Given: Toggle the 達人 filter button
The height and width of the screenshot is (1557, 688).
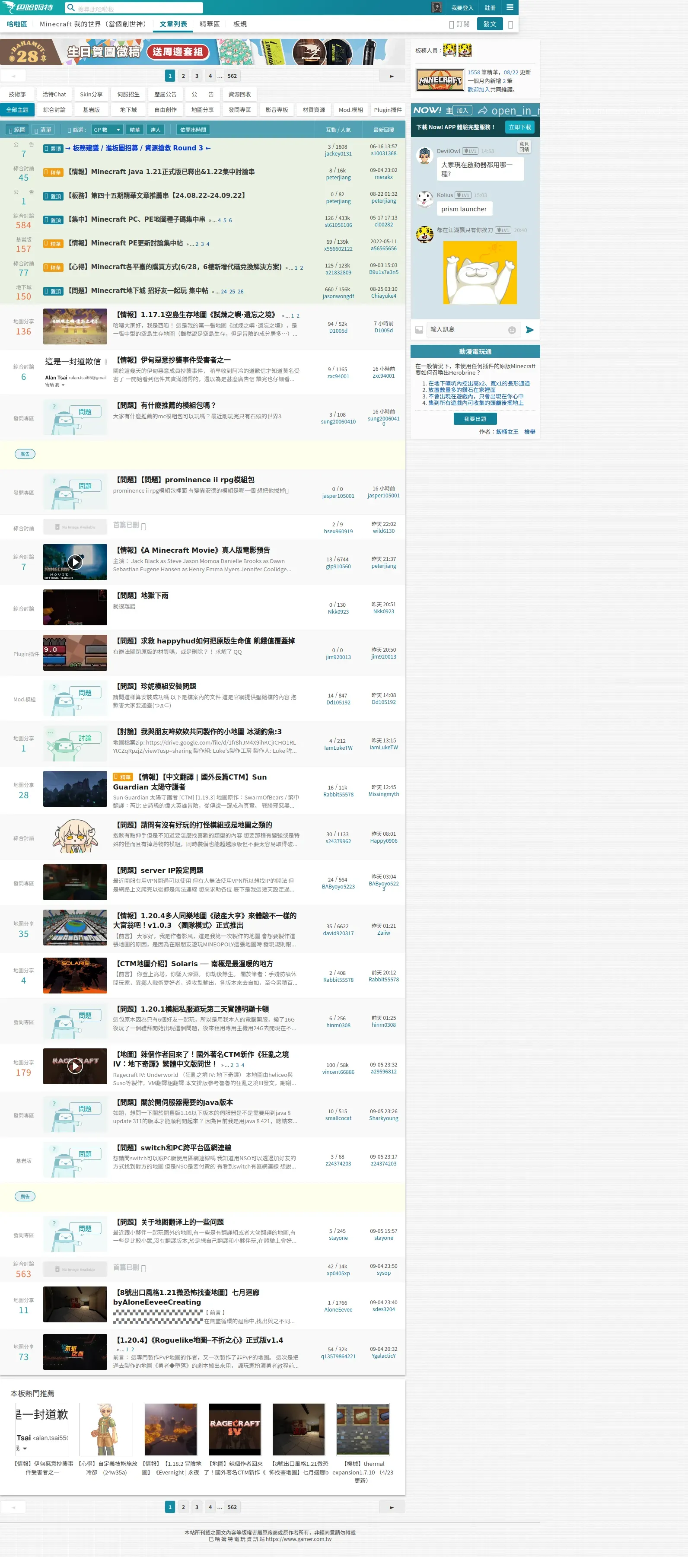Looking at the screenshot, I should click(x=156, y=130).
